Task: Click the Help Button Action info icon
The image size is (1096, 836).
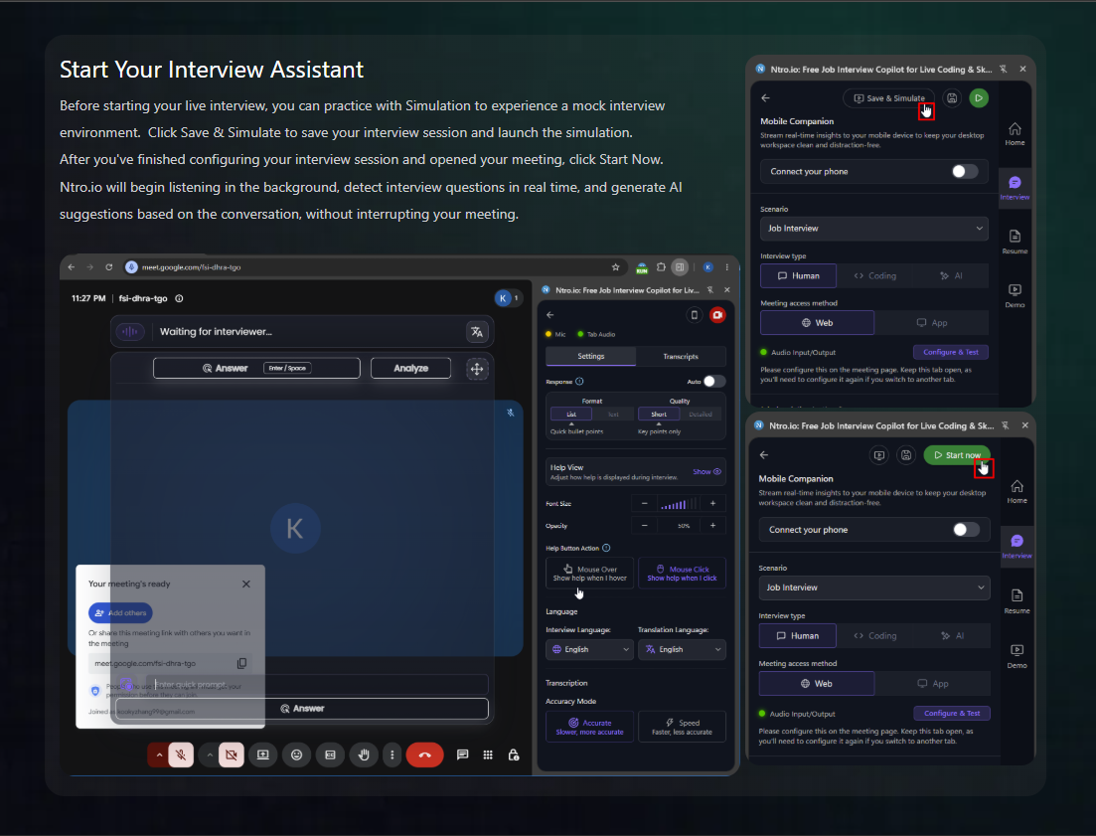Action: coord(606,548)
